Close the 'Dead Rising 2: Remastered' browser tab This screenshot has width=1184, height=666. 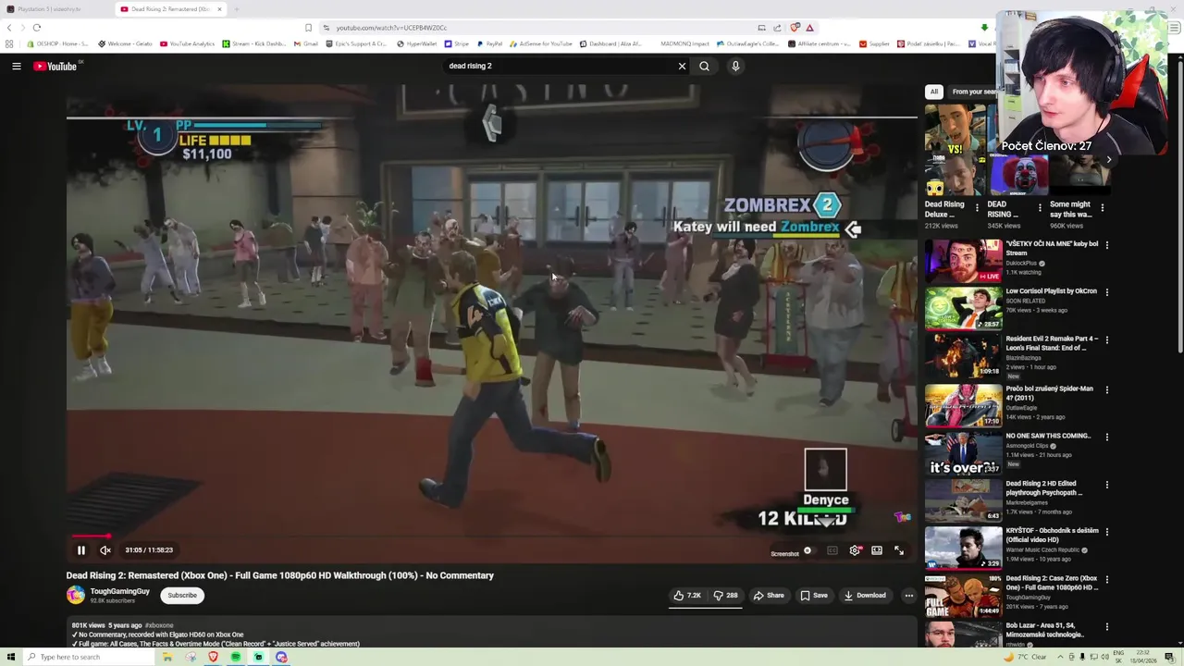pyautogui.click(x=219, y=9)
